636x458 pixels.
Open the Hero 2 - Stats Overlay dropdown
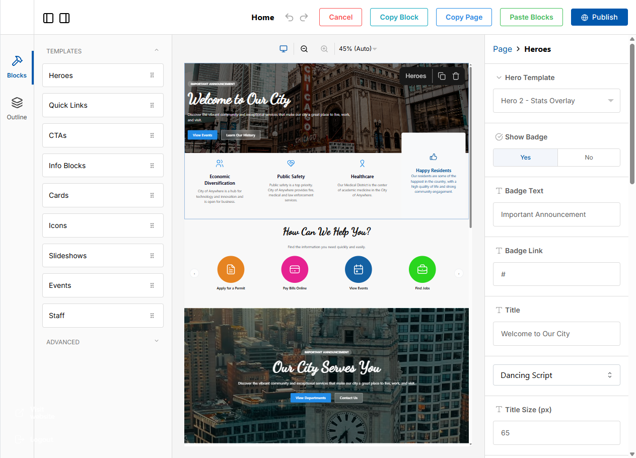556,101
